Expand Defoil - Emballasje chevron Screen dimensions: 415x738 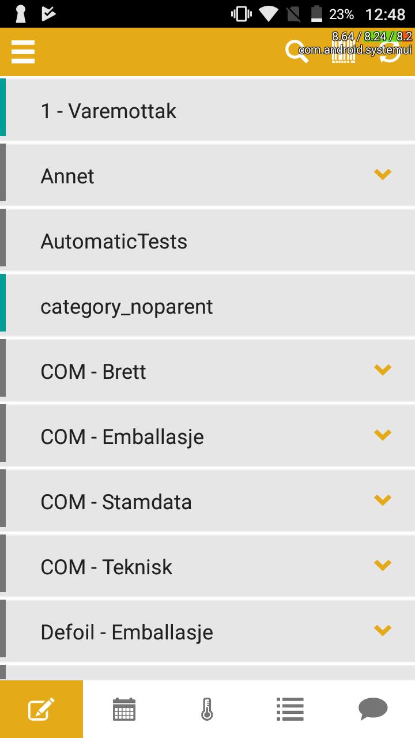coord(383,630)
